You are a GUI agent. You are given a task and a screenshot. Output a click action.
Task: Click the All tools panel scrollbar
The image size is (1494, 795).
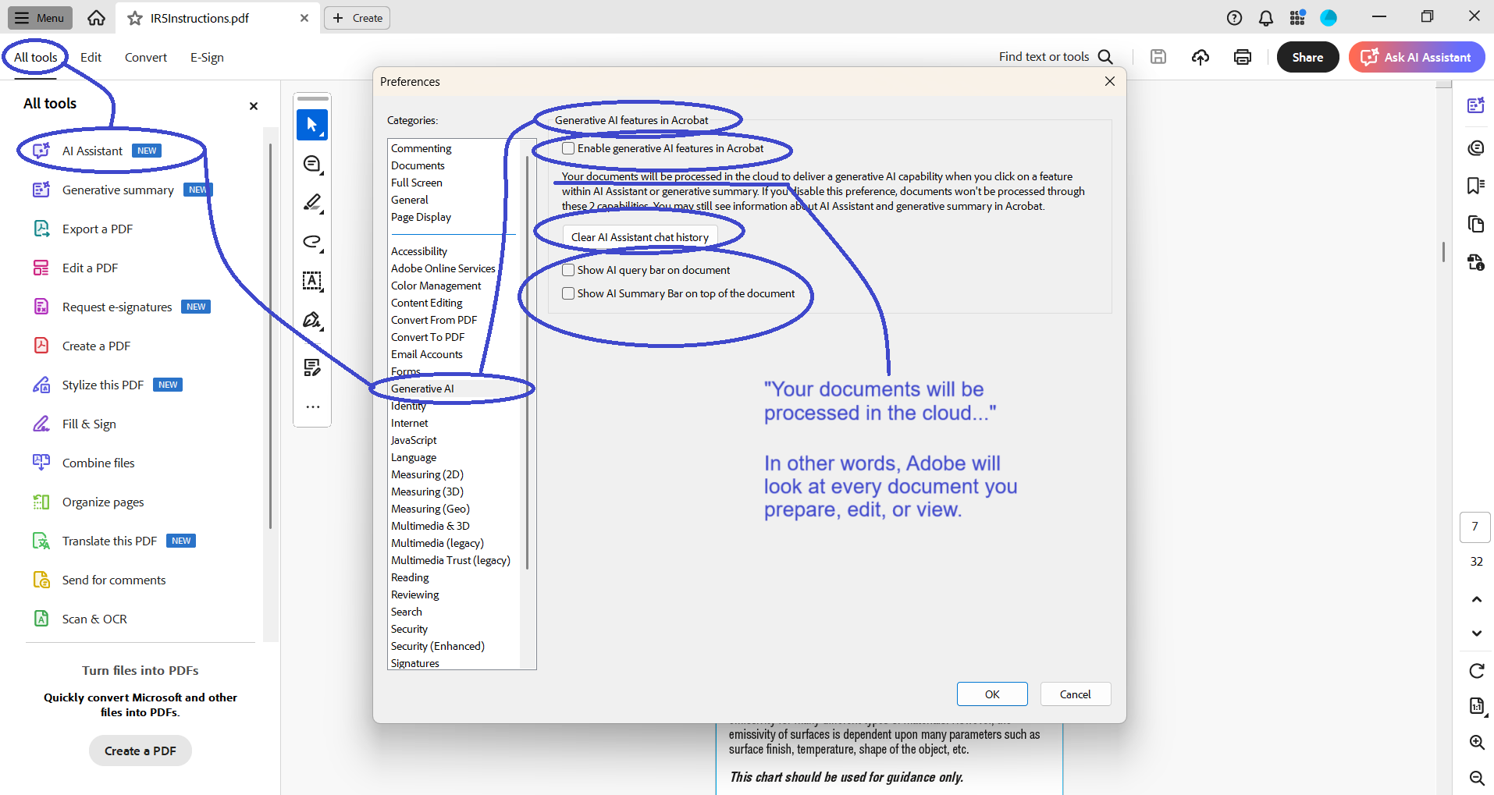270,335
